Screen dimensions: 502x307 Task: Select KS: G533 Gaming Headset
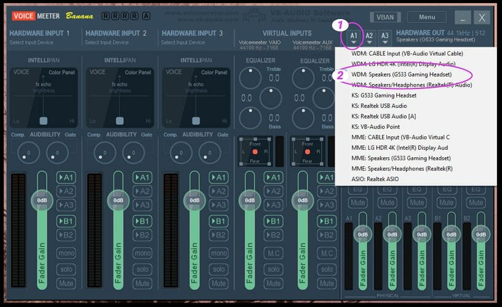tap(384, 95)
